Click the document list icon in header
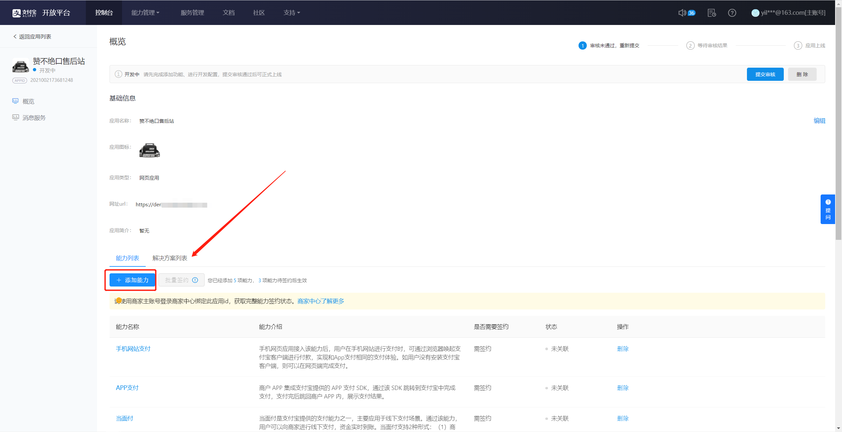The width and height of the screenshot is (842, 432). pos(711,13)
